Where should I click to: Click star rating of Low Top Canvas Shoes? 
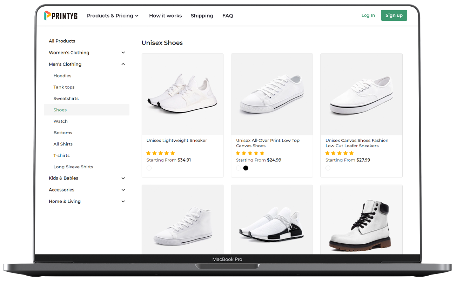[x=250, y=153]
